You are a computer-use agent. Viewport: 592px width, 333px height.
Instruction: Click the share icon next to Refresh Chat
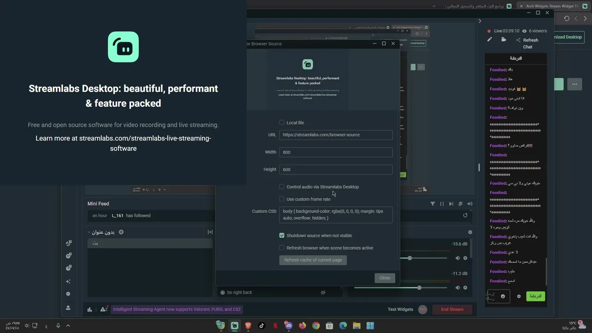(518, 40)
